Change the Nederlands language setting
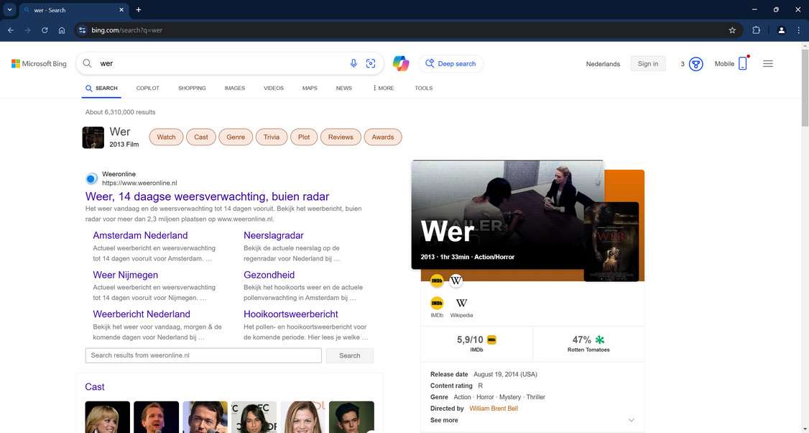The width and height of the screenshot is (809, 433). (x=603, y=64)
